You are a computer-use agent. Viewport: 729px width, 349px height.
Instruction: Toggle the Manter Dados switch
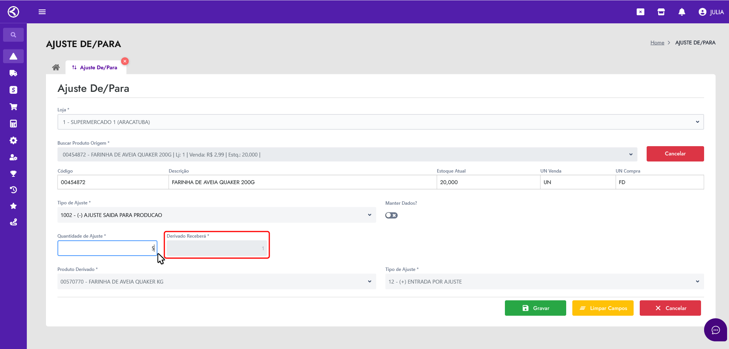[x=391, y=215]
